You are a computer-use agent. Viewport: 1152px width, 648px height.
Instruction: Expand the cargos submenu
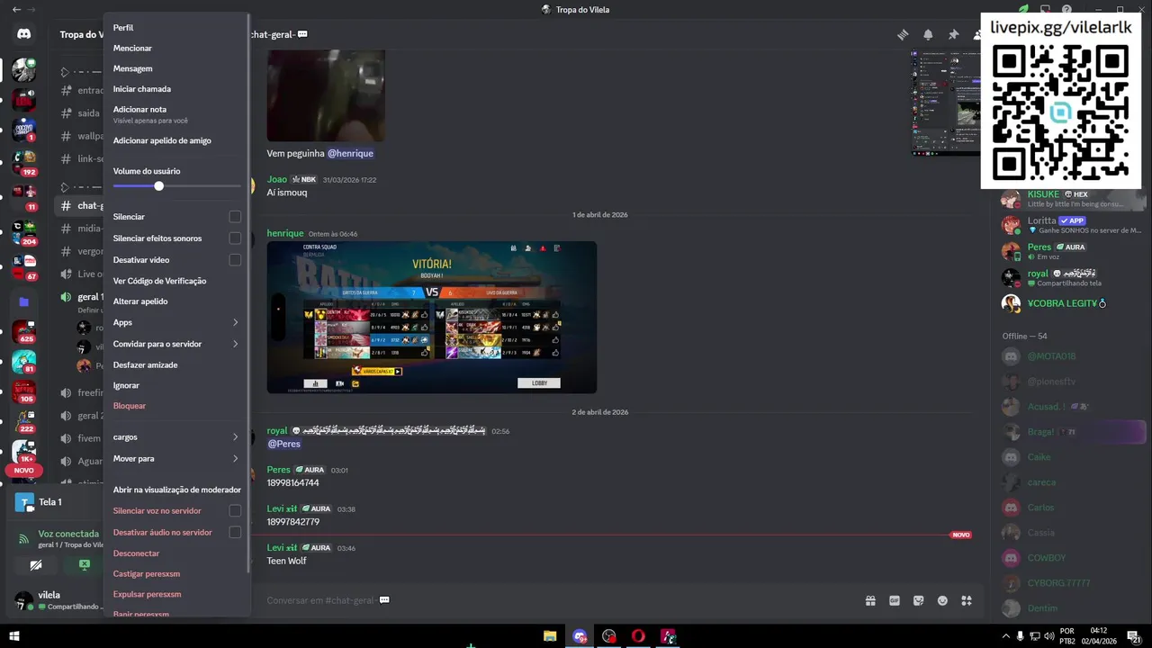click(x=176, y=437)
